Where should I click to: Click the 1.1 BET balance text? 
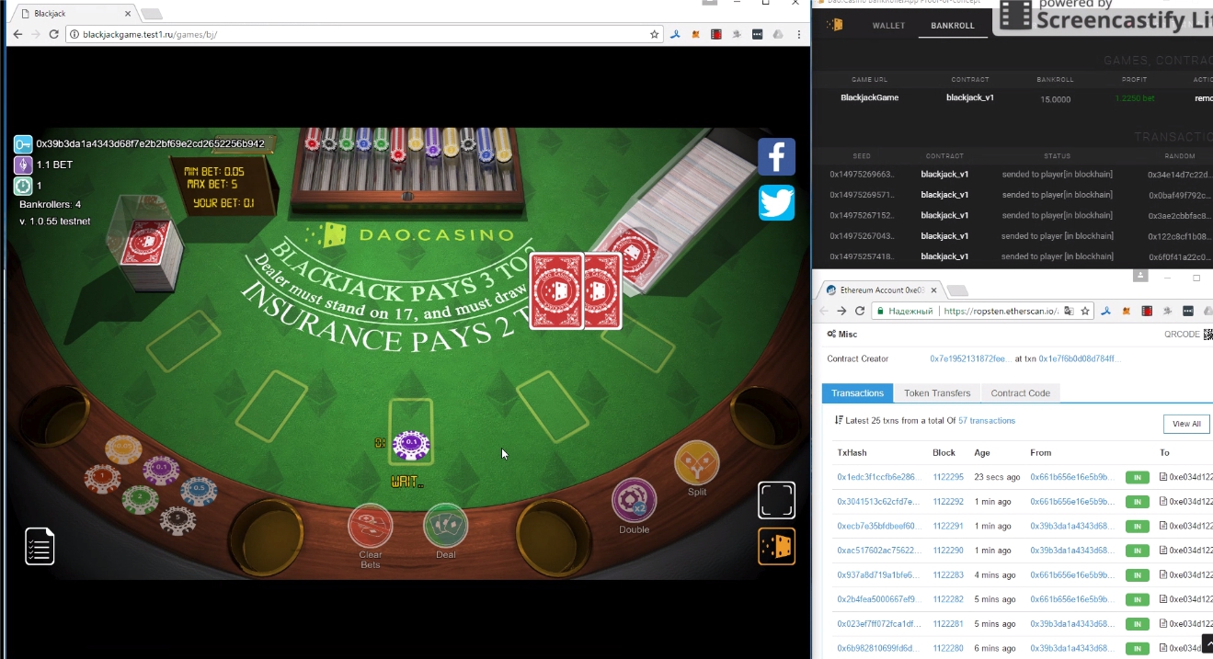54,165
